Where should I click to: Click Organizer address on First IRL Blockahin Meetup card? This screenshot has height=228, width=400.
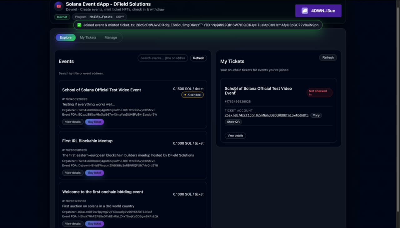pos(109,161)
